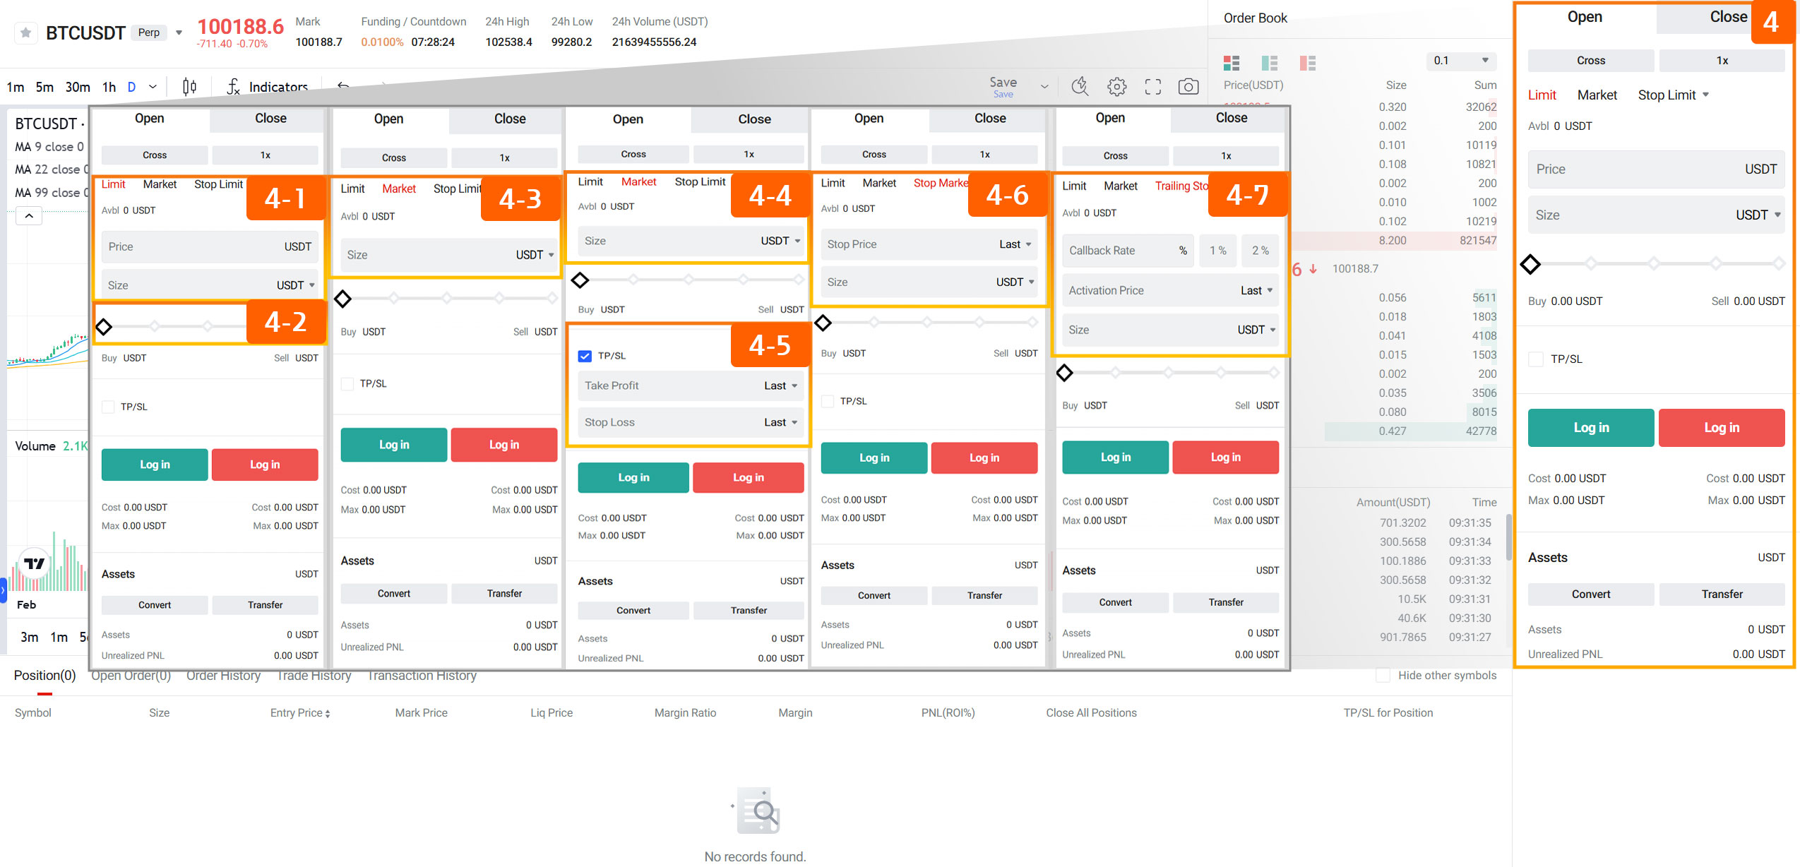Expand the BTCUSDT Perp symbol selector arrow
Image resolution: width=1800 pixels, height=867 pixels.
pos(179,32)
